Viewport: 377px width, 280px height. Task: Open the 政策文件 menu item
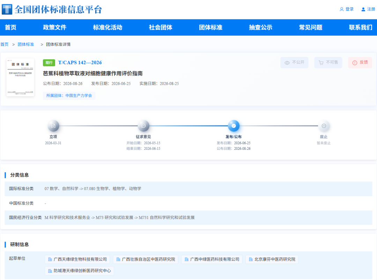click(x=54, y=28)
